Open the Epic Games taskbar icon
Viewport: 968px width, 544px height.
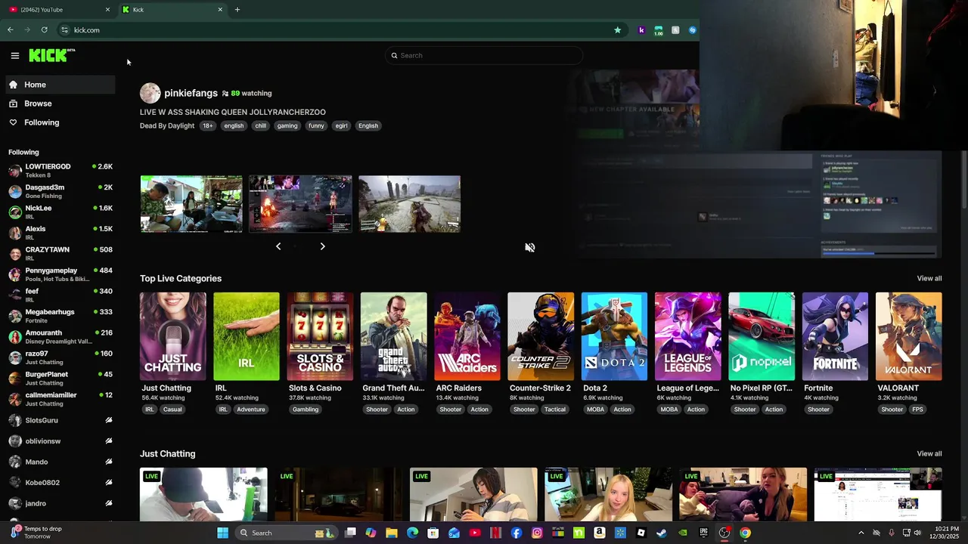click(704, 533)
